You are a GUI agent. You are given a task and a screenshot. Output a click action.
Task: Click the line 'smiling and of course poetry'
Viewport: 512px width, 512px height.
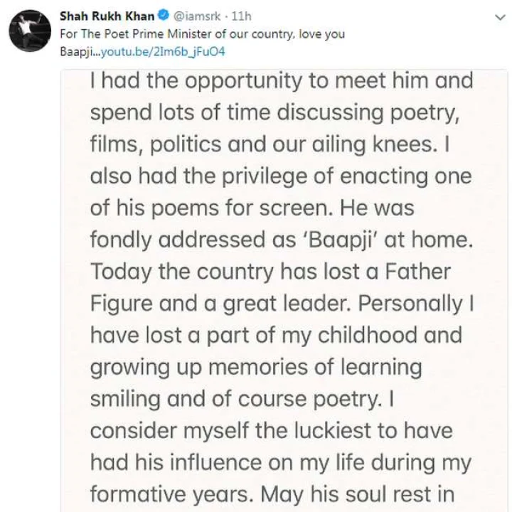[242, 400]
